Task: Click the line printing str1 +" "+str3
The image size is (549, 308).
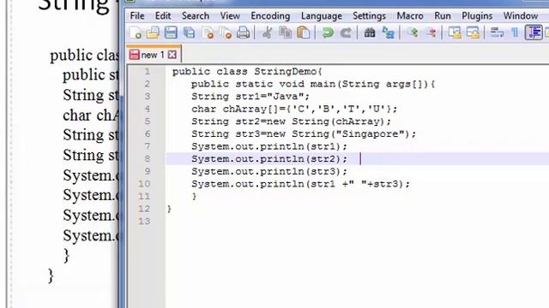Action: (300, 184)
